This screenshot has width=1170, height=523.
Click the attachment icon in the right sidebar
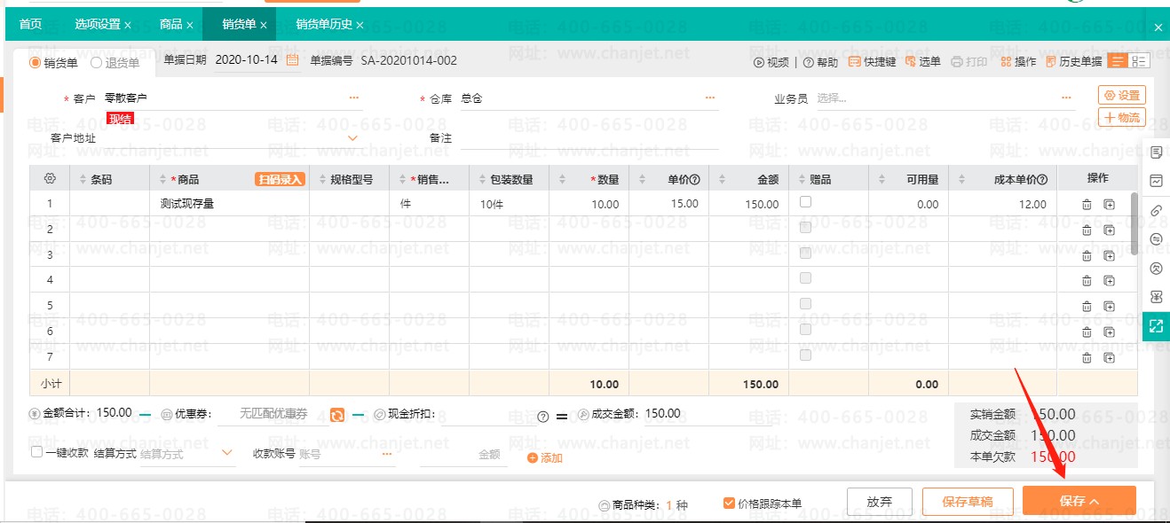[x=1156, y=210]
